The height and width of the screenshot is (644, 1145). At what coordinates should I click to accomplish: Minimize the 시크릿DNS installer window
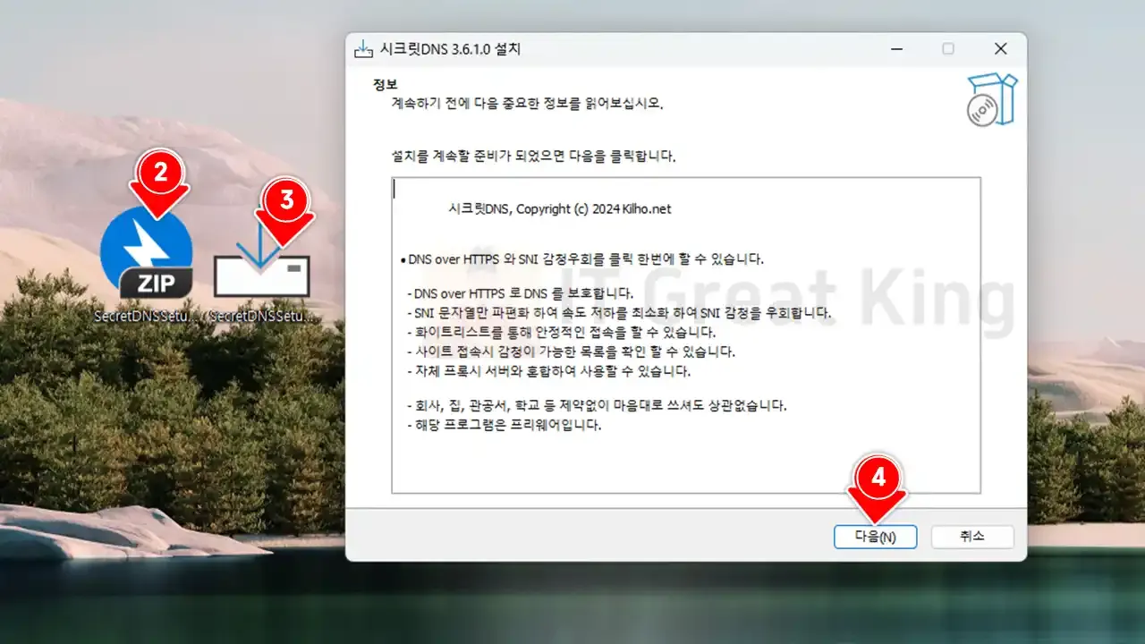click(895, 49)
